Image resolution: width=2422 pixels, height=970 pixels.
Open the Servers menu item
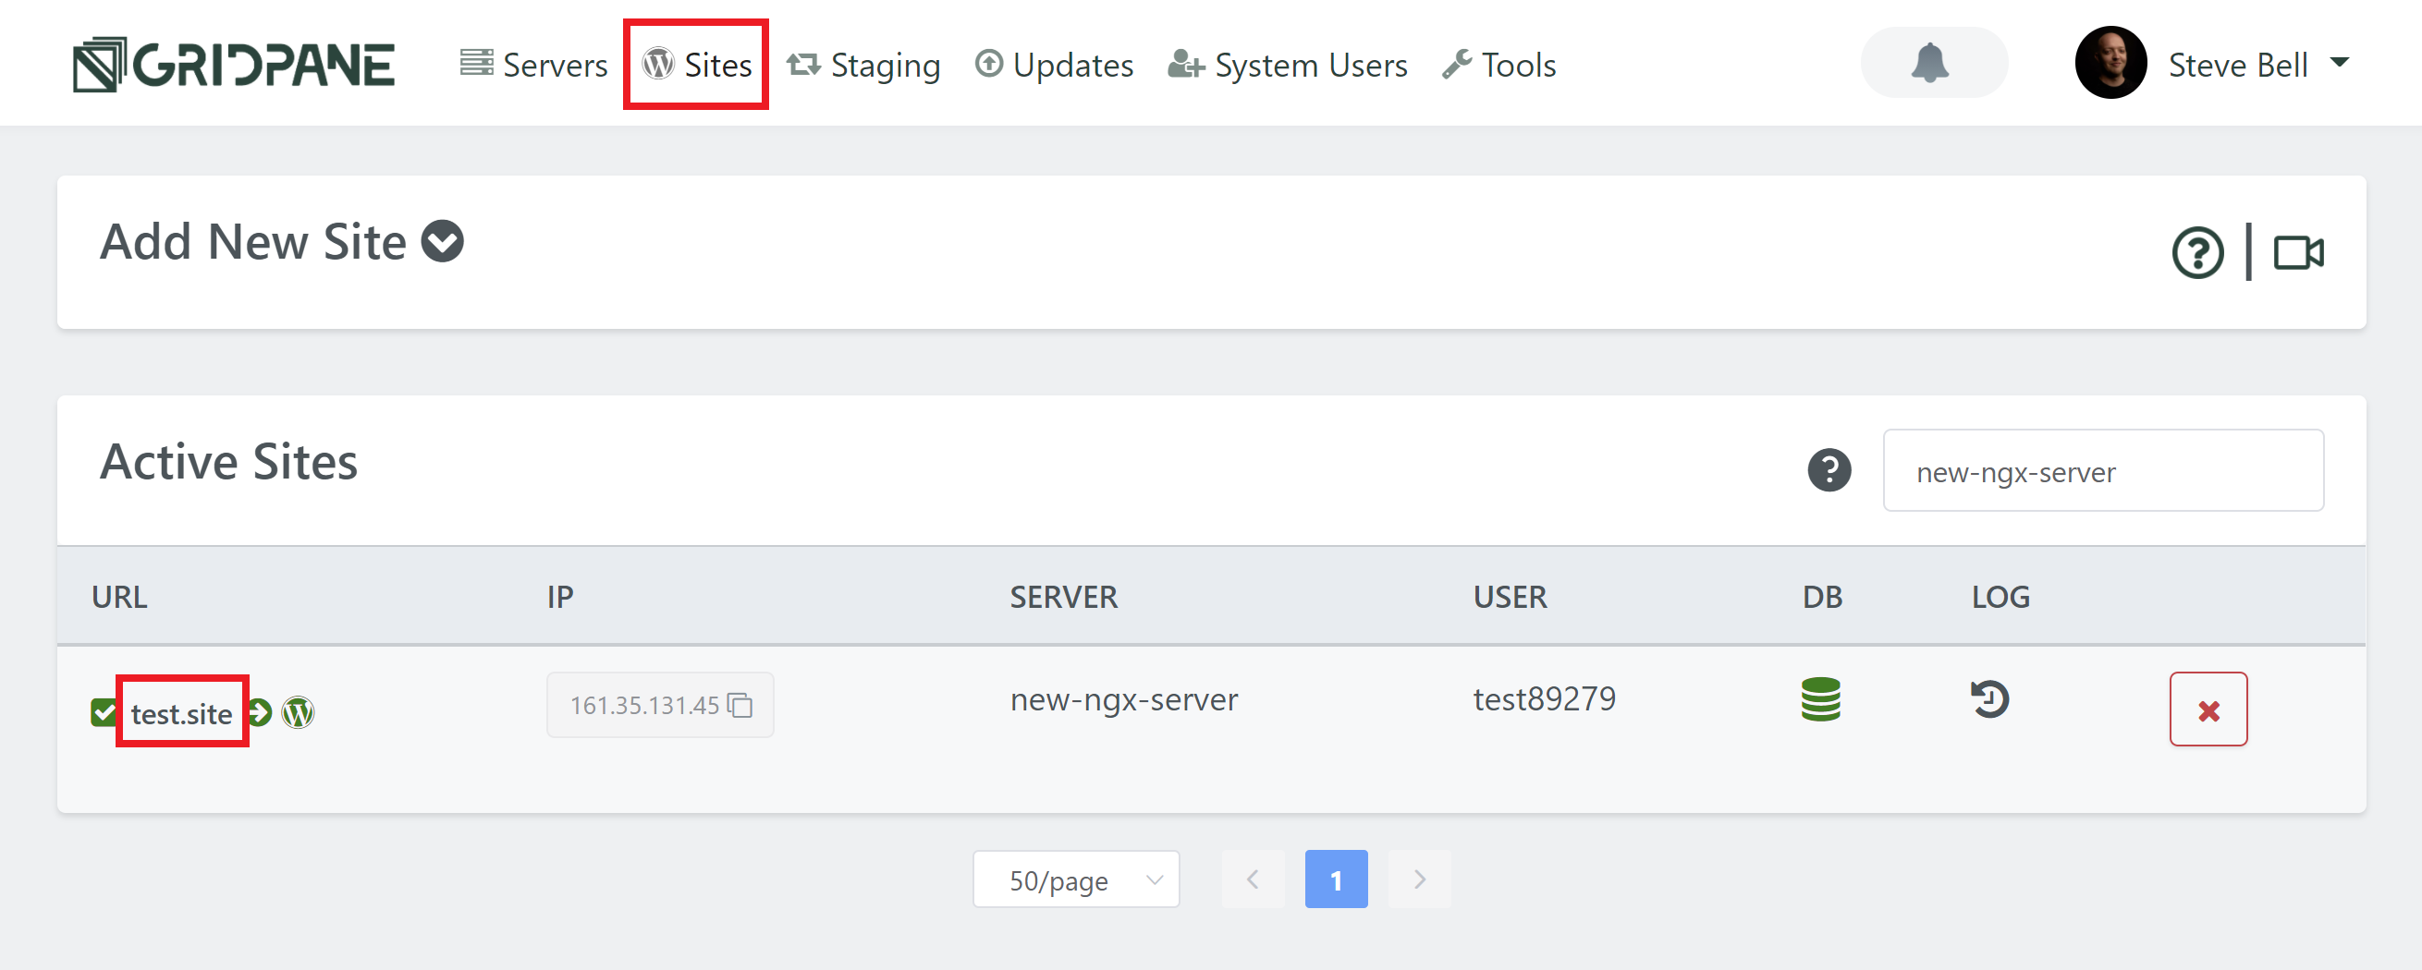pos(533,65)
